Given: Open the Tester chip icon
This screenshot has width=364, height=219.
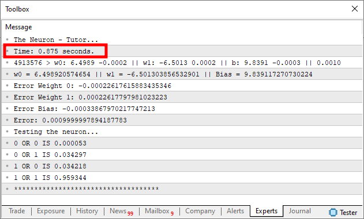Looking at the screenshot, I should coord(333,212).
